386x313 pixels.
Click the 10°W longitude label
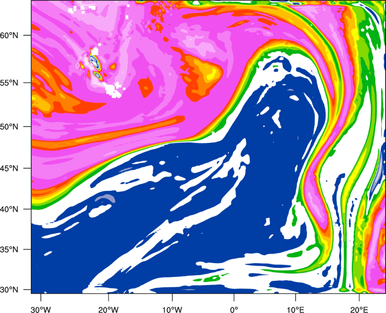click(x=172, y=310)
